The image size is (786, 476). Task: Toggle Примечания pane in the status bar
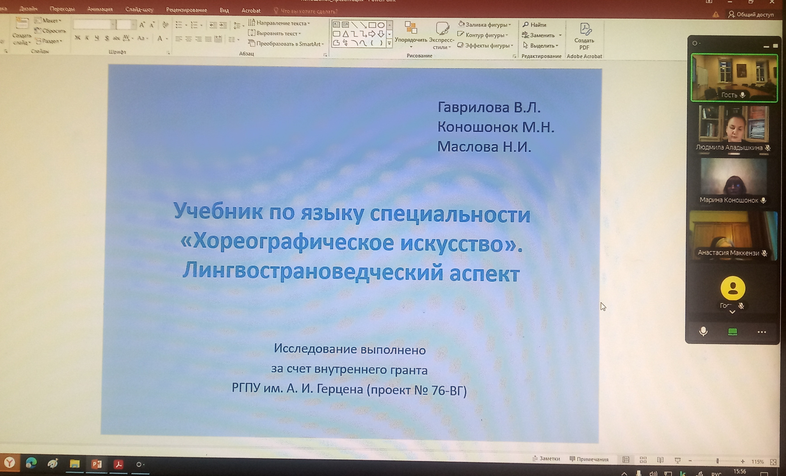pyautogui.click(x=589, y=459)
